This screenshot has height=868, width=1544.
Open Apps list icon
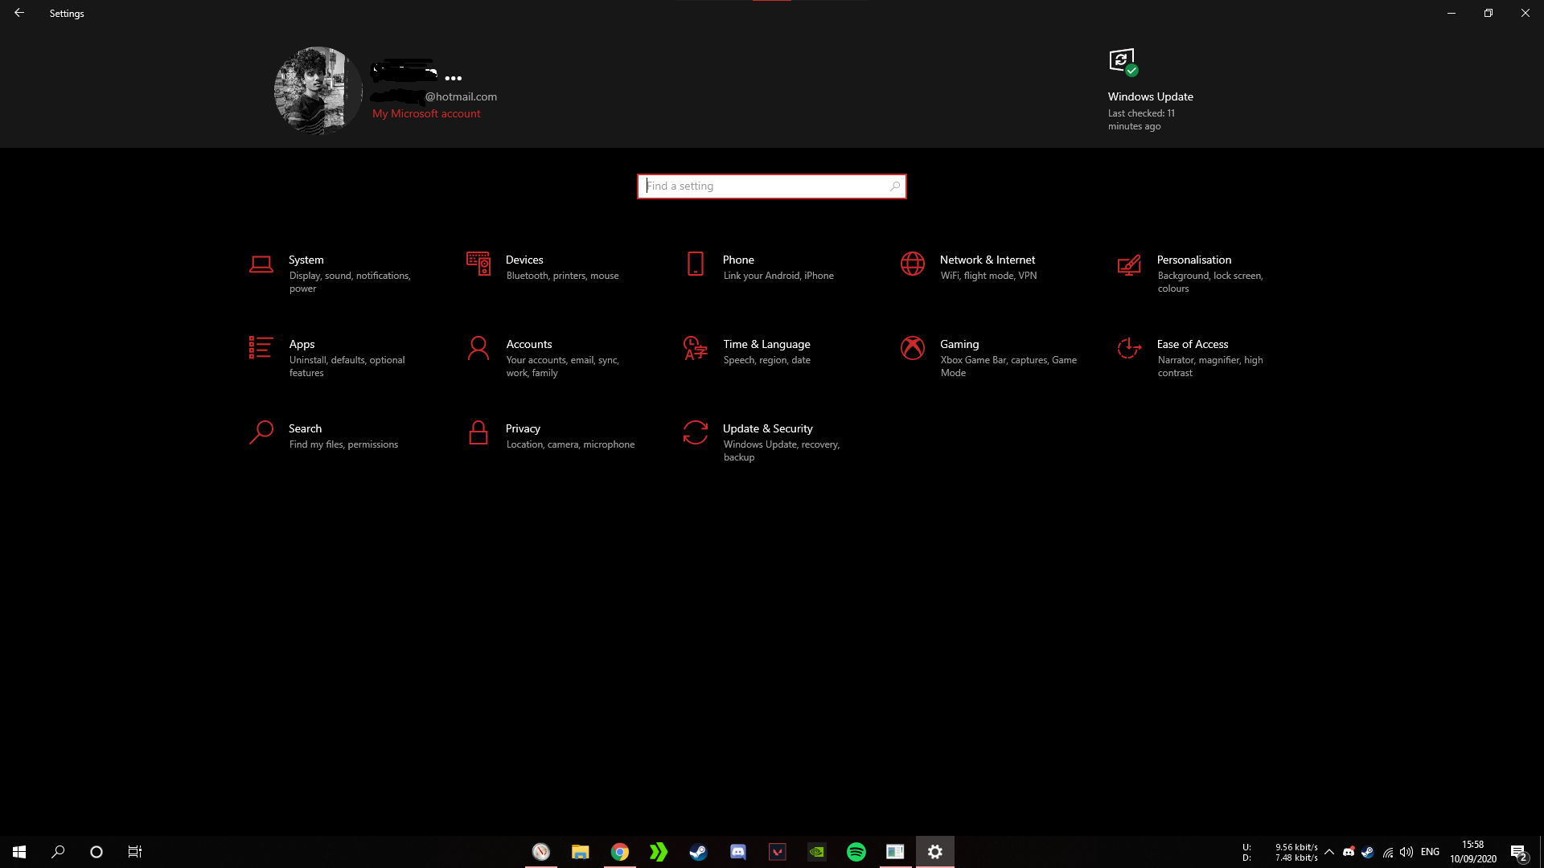(x=261, y=348)
